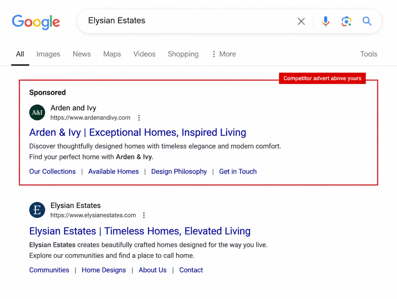Open the Available Homes sitelink
Viewport: 397px width, 299px height.
point(114,171)
